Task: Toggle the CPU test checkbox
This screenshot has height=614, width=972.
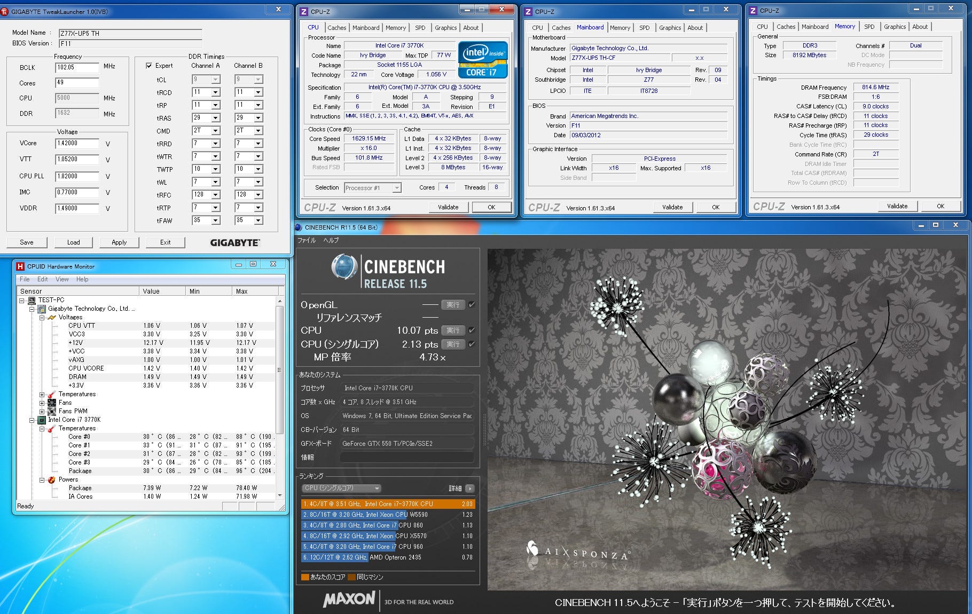Action: pyautogui.click(x=472, y=330)
